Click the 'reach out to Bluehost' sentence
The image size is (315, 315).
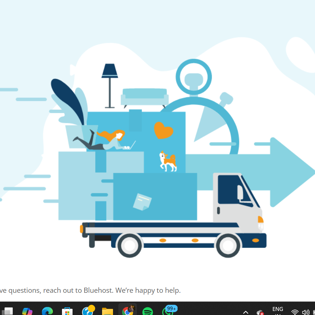[x=90, y=290]
